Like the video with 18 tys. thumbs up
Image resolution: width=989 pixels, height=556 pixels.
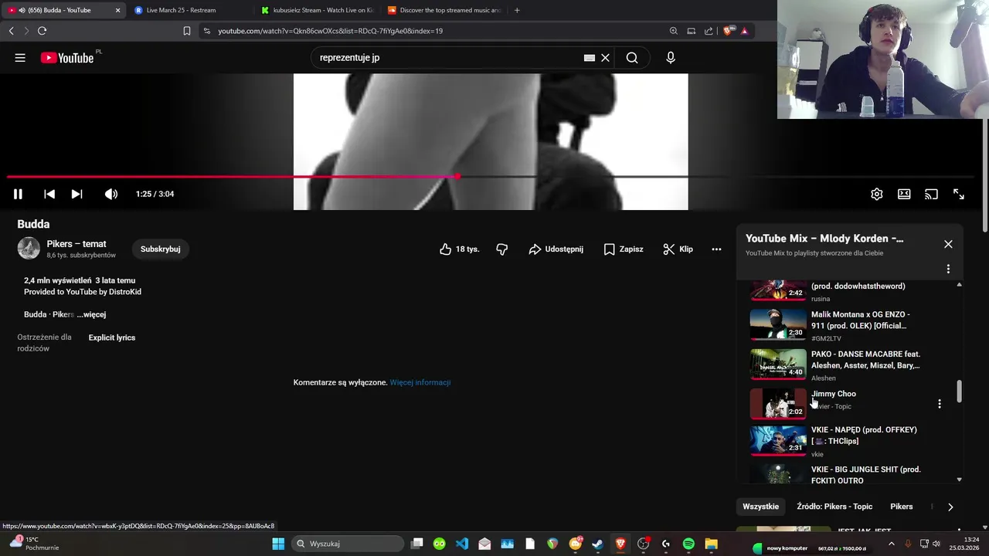coord(459,249)
